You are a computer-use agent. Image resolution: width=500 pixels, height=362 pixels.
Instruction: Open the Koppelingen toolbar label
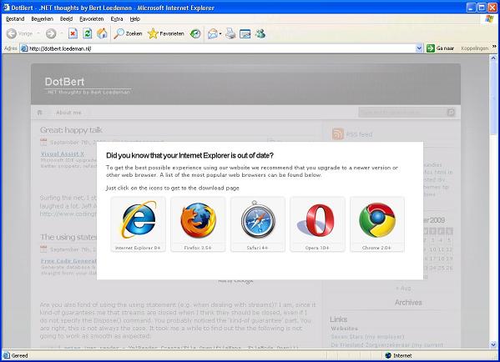(x=474, y=48)
